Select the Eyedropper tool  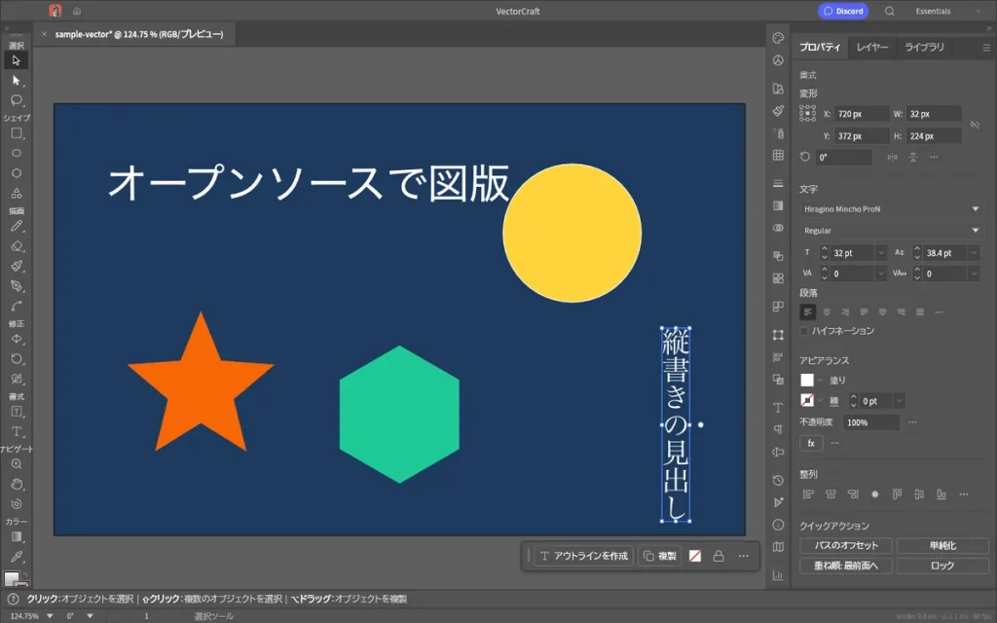(x=16, y=557)
